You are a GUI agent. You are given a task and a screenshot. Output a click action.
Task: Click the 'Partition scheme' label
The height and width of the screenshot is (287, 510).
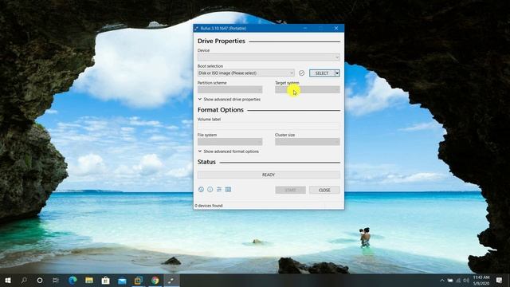(212, 83)
